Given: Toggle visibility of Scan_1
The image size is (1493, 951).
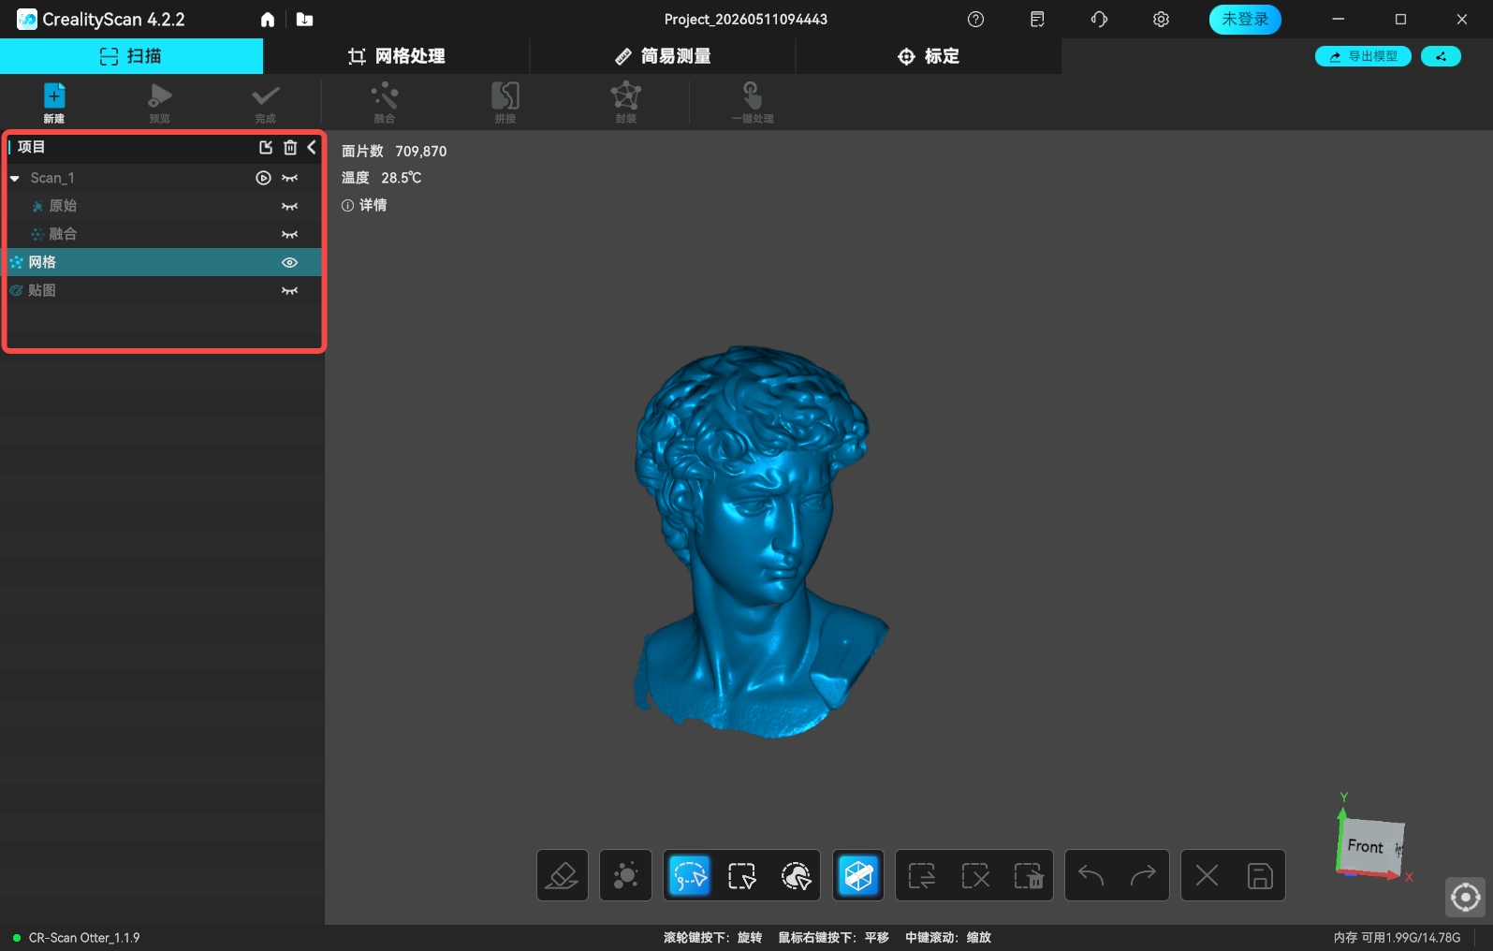Looking at the screenshot, I should [x=290, y=178].
